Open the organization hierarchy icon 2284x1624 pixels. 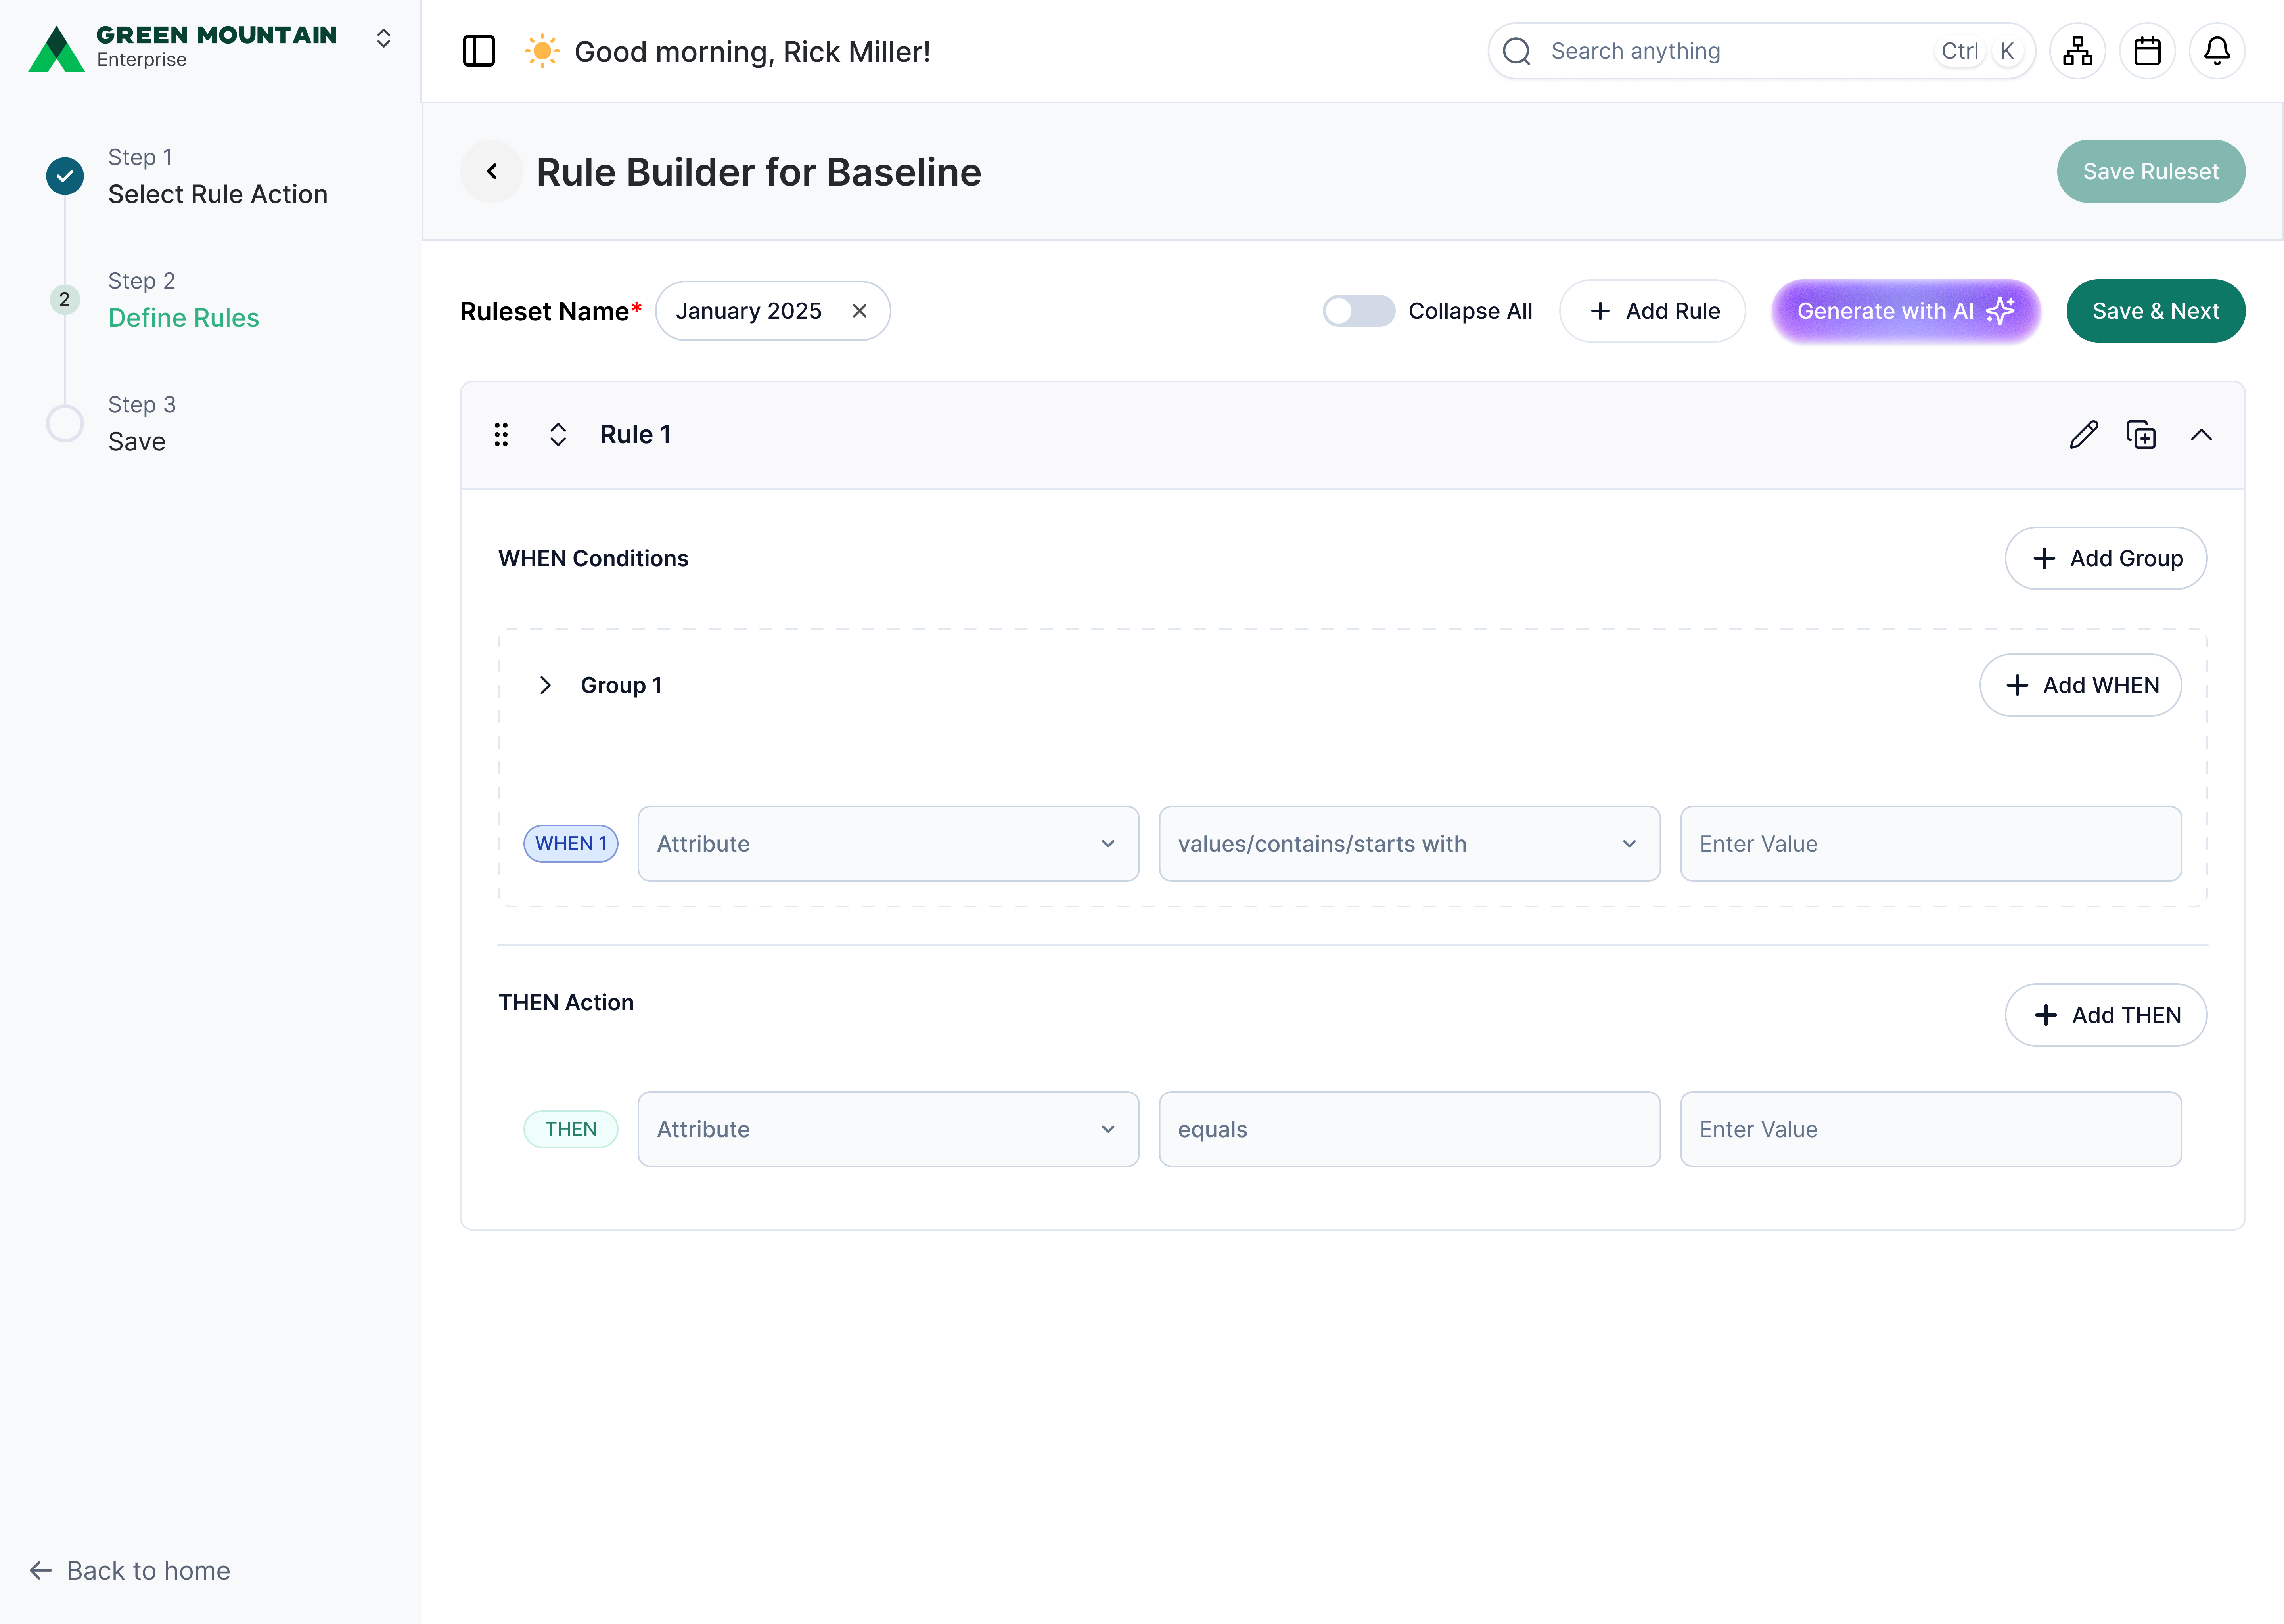2077,51
